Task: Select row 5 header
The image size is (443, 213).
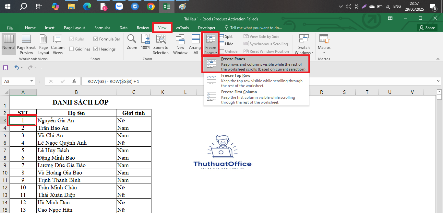Action: click(5, 135)
